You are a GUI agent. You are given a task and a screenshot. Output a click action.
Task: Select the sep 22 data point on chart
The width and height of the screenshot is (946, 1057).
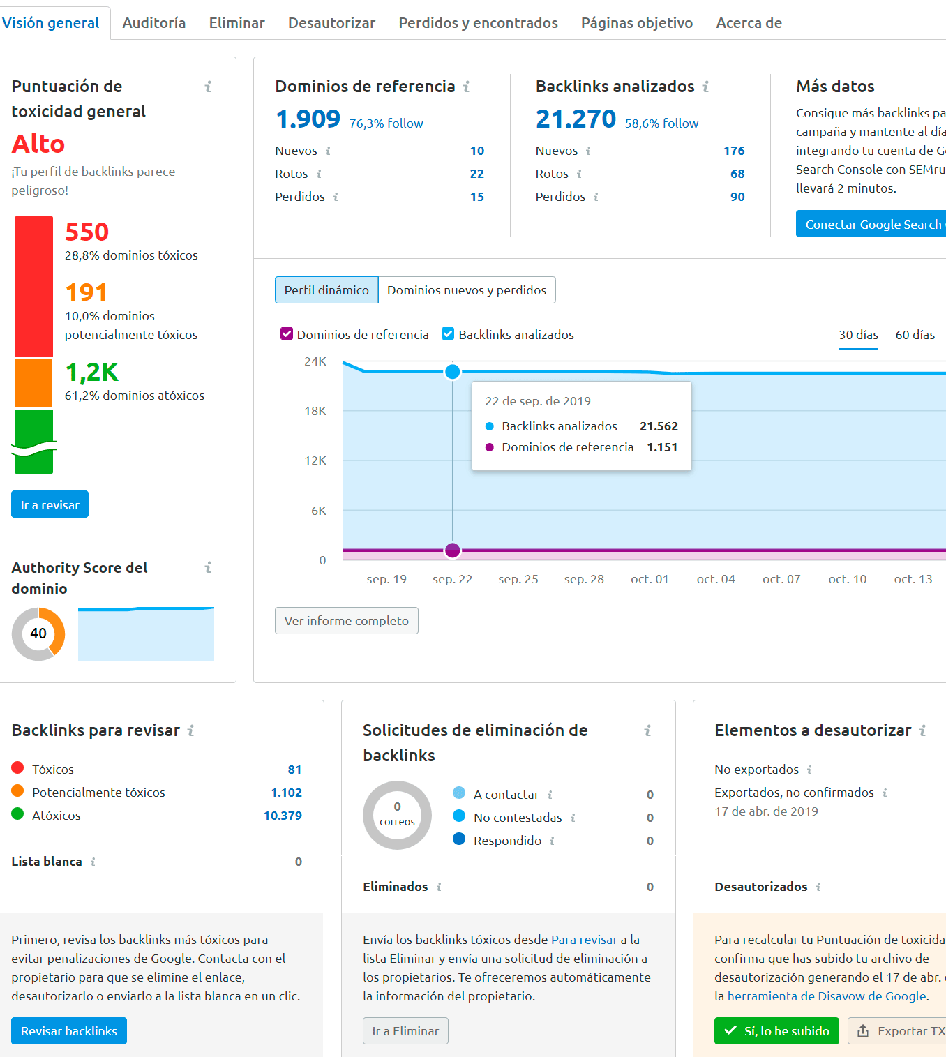(452, 371)
